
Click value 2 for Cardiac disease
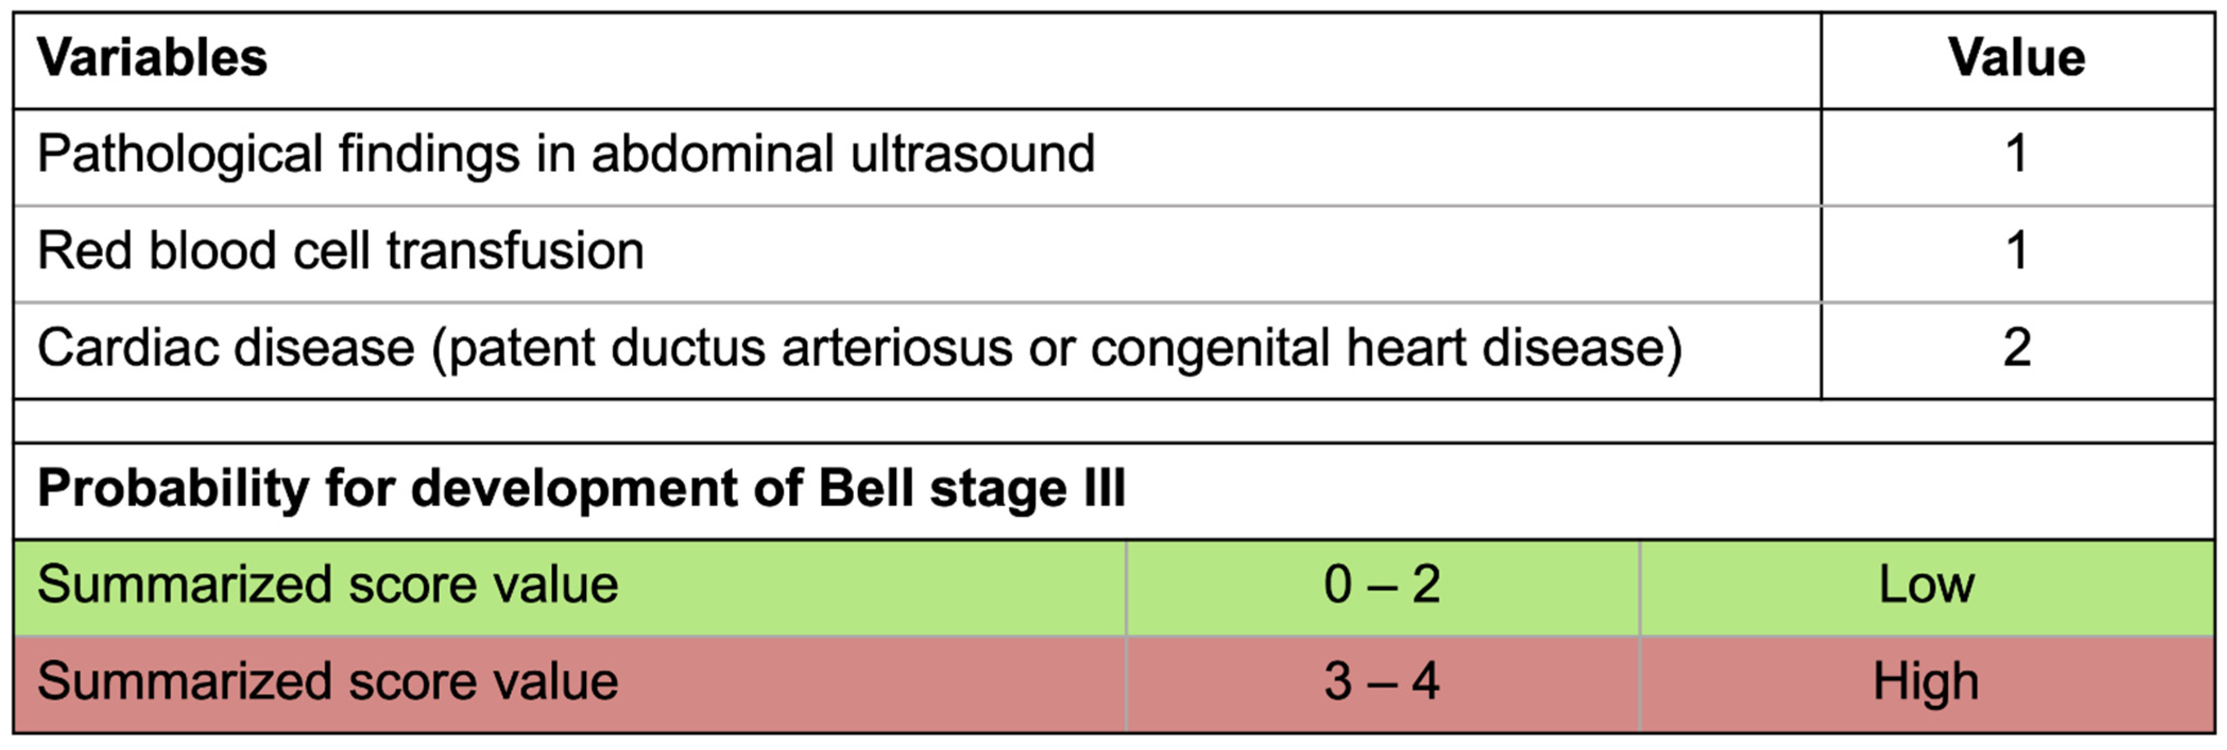(x=2016, y=348)
